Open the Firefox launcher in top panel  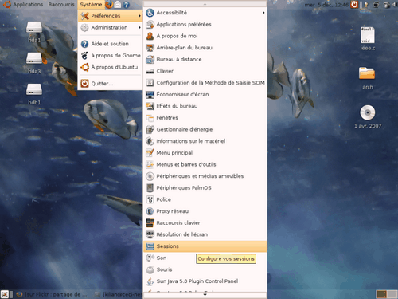[109, 4]
